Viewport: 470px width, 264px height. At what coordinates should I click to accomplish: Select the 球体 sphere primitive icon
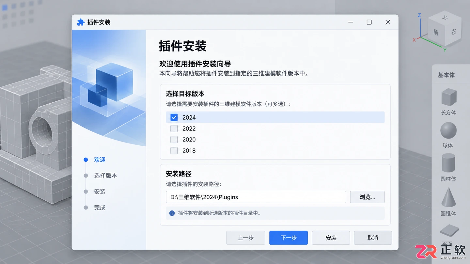pyautogui.click(x=448, y=130)
